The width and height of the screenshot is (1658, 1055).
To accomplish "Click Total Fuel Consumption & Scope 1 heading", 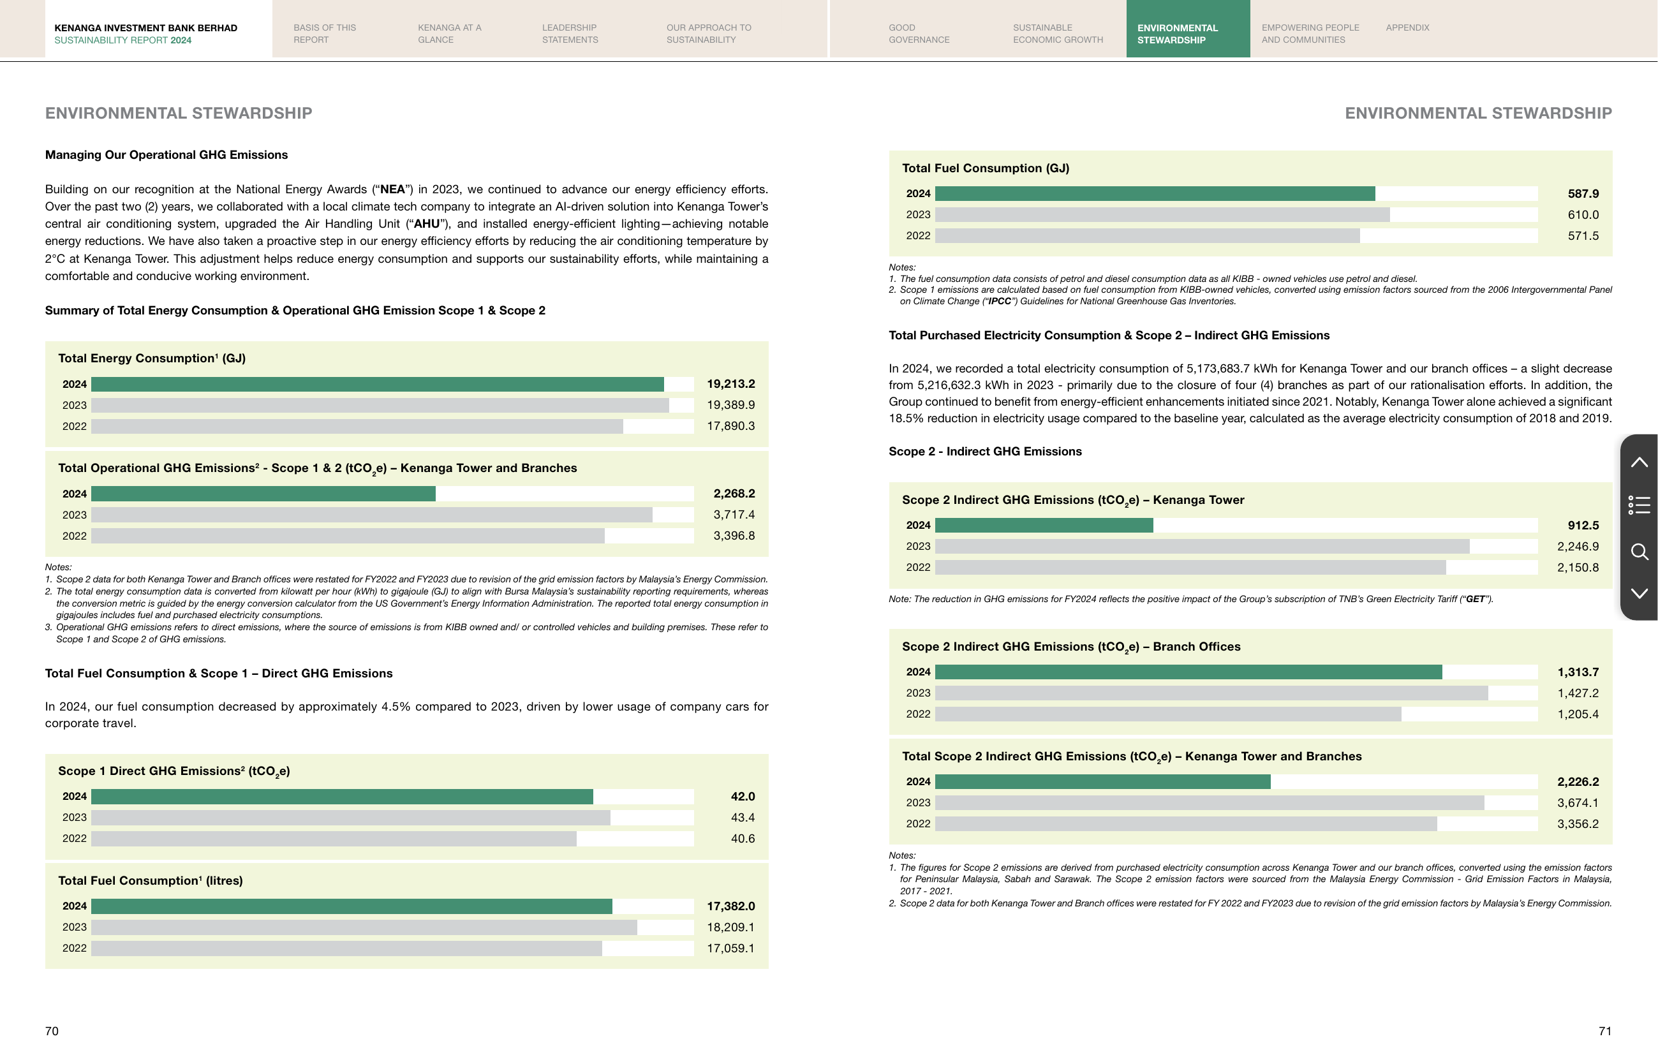I will click(x=219, y=674).
